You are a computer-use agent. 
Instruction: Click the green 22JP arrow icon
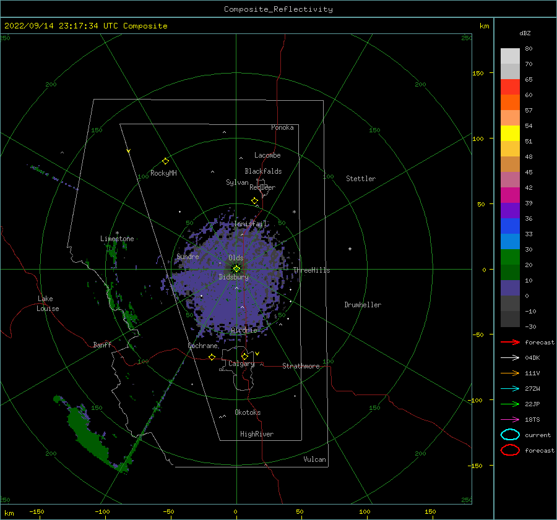tap(510, 404)
